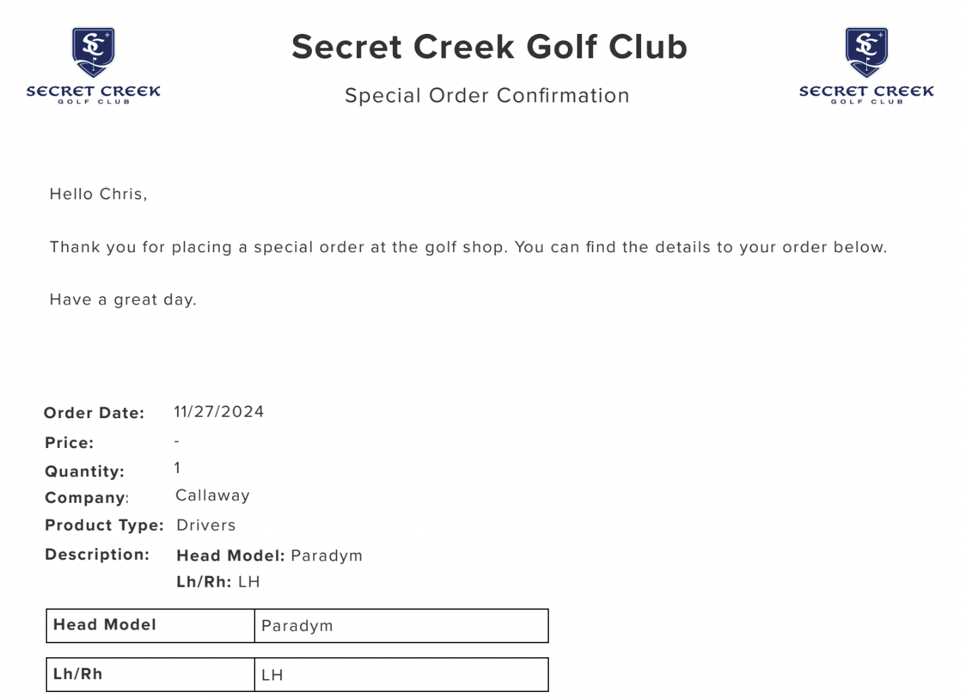Click Head Model: Paradym description line
The image size is (962, 698).
coord(269,556)
